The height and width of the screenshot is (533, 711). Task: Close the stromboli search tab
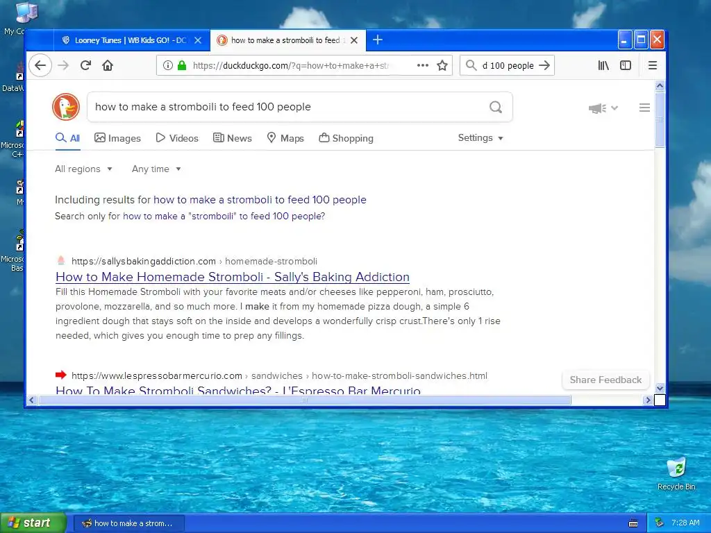click(x=354, y=40)
